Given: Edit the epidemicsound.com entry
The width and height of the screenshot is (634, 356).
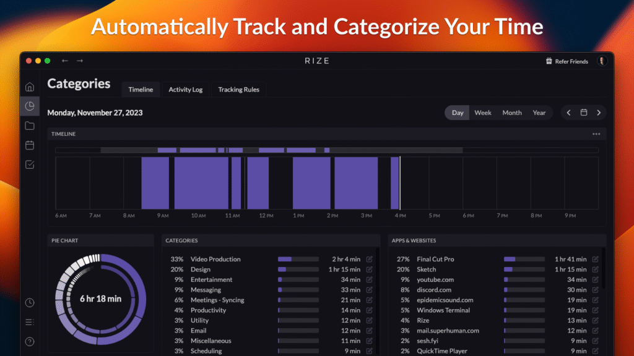Looking at the screenshot, I should [x=595, y=300].
